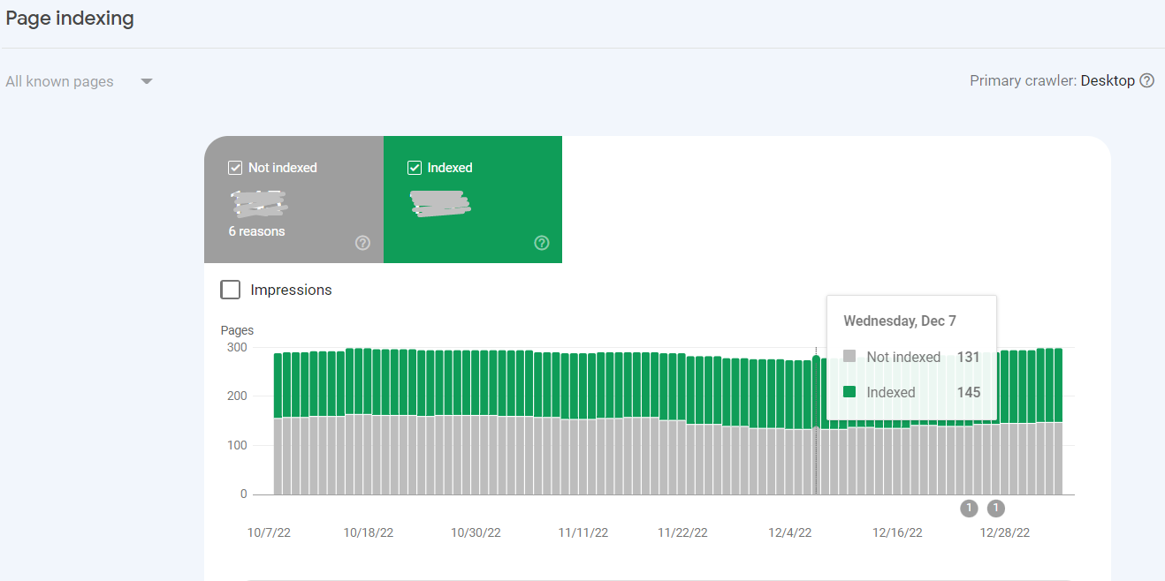Click the Desktop crawler label
Viewport: 1165px width, 581px height.
pos(1108,80)
